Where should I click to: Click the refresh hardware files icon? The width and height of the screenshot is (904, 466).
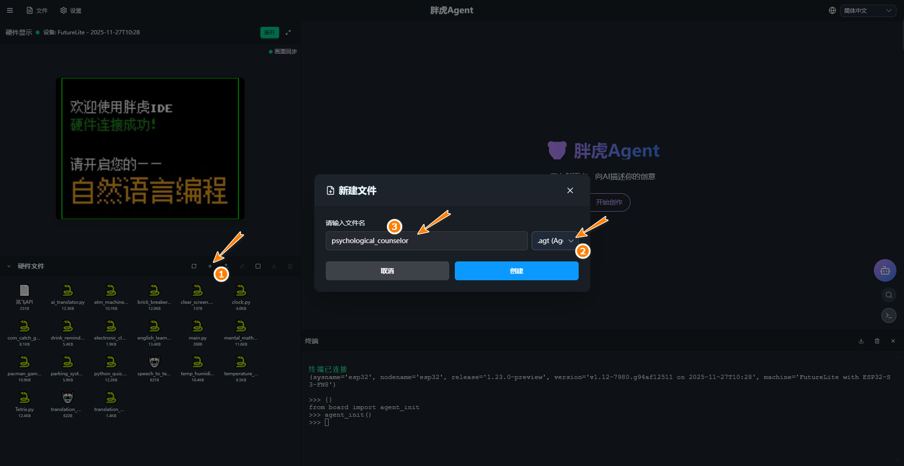pos(194,266)
